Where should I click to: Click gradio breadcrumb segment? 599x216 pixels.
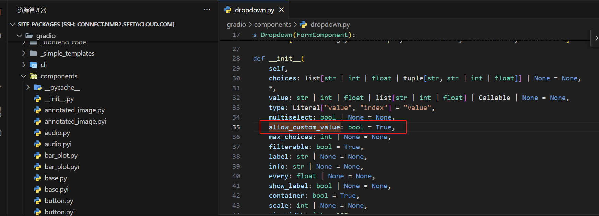tap(236, 24)
